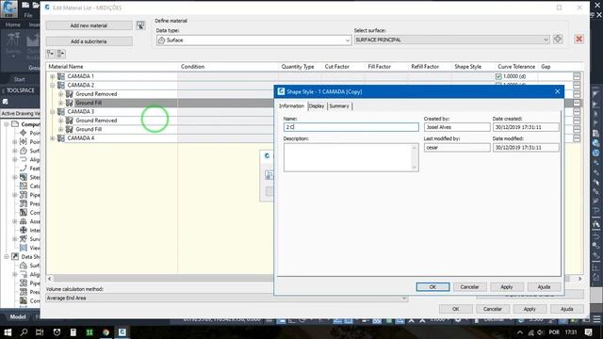Viewport: 603px width, 339px height.
Task: Collapse the CAMADA 2 material node
Action: coord(53,86)
